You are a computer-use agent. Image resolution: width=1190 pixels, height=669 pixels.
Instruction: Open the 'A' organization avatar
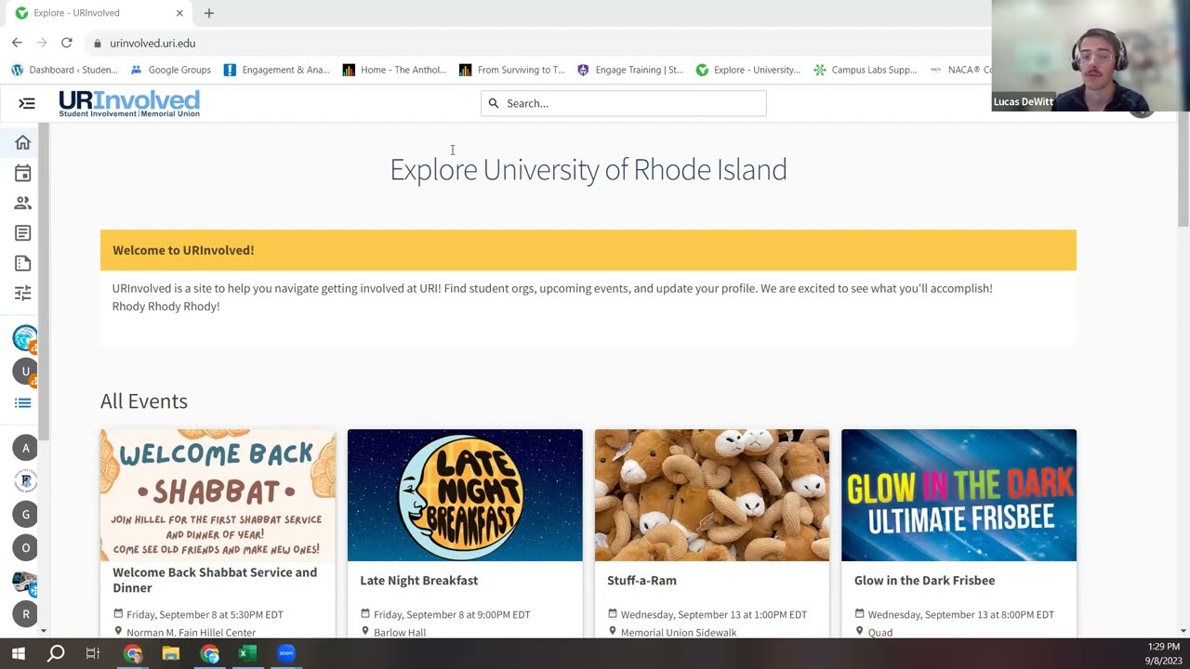pos(25,448)
